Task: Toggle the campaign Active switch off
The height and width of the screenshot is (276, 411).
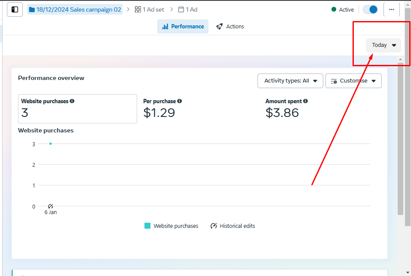Action: pyautogui.click(x=370, y=9)
